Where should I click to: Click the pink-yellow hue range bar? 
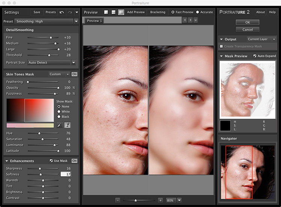pos(30,125)
